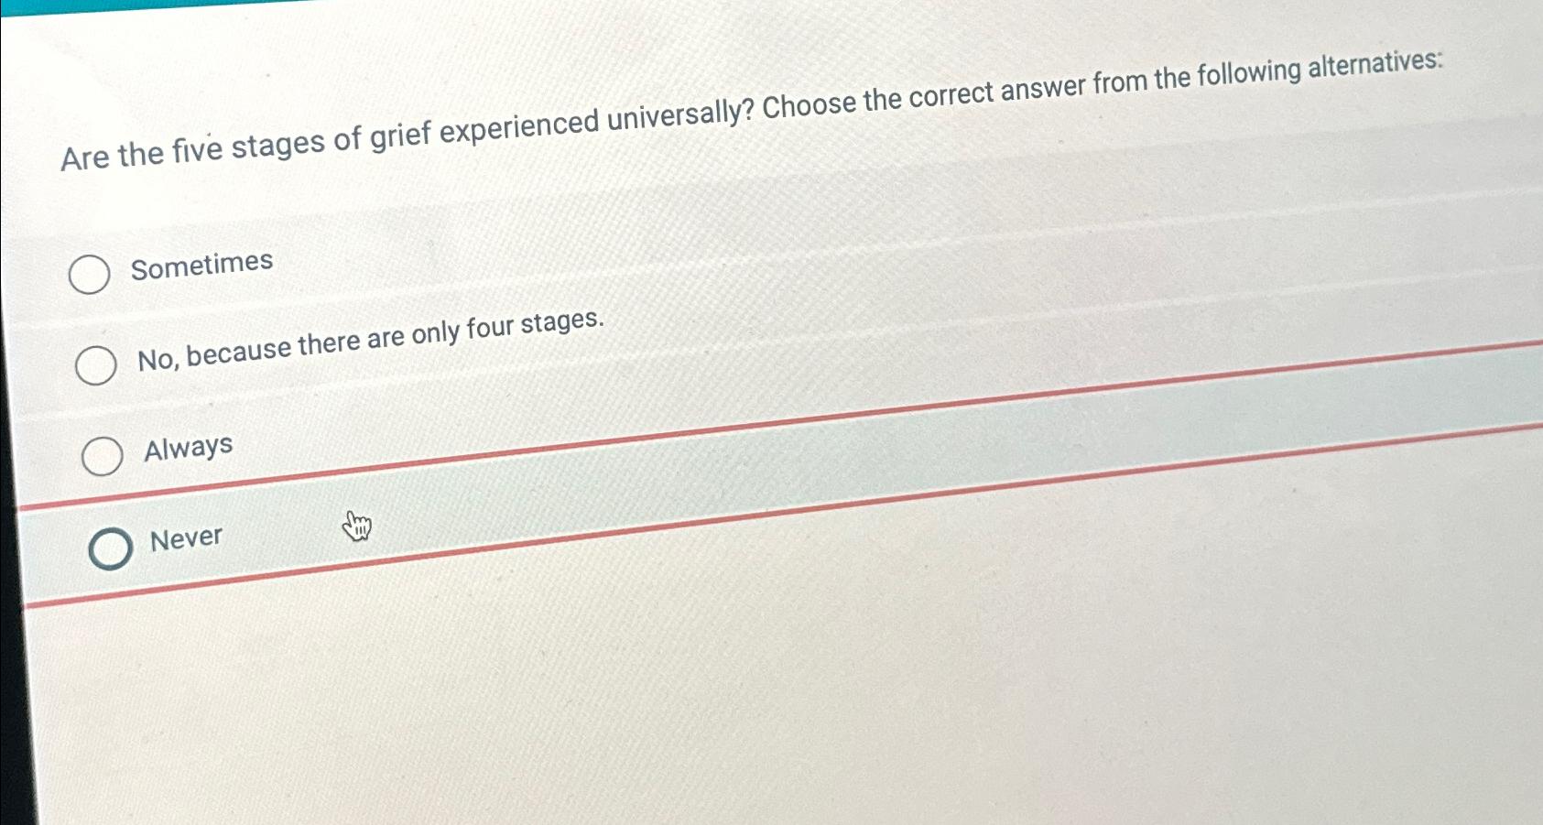Viewport: 1543px width, 825px height.
Task: Click the circle next to Never
Action: pos(112,548)
